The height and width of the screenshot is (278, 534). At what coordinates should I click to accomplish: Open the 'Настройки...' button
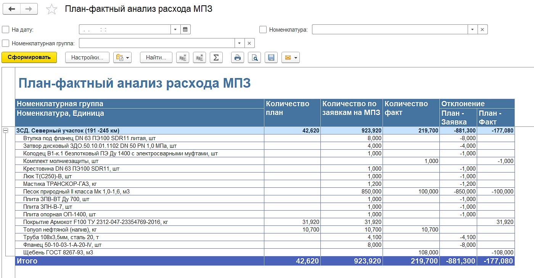coord(87,58)
